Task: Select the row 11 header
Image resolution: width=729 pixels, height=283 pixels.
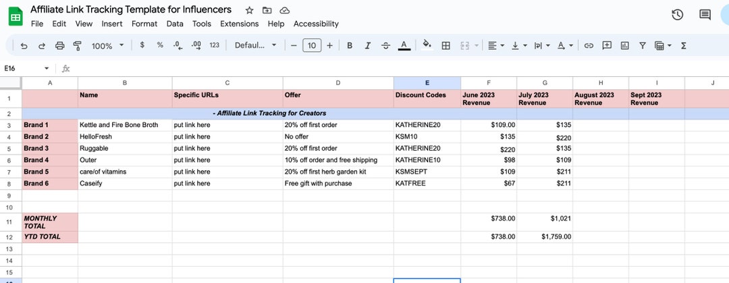Action: click(11, 222)
